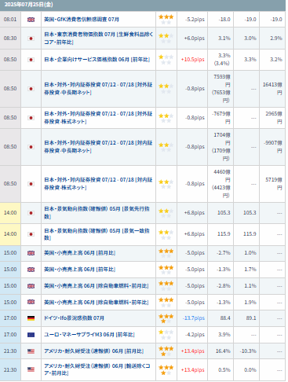The image size is (288, 382).
Task: Click the one-star rating for ユーロ・マネーサプライM3
Action: tap(166, 335)
